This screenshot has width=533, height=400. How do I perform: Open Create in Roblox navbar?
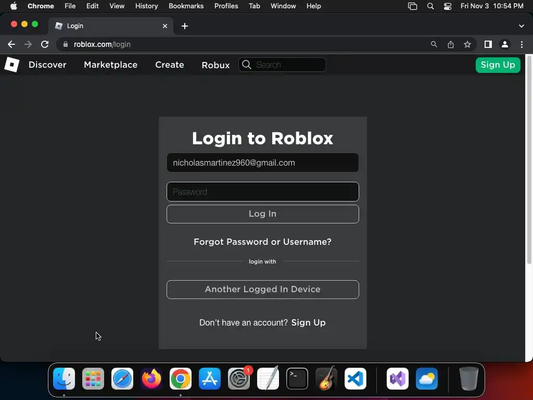point(170,65)
